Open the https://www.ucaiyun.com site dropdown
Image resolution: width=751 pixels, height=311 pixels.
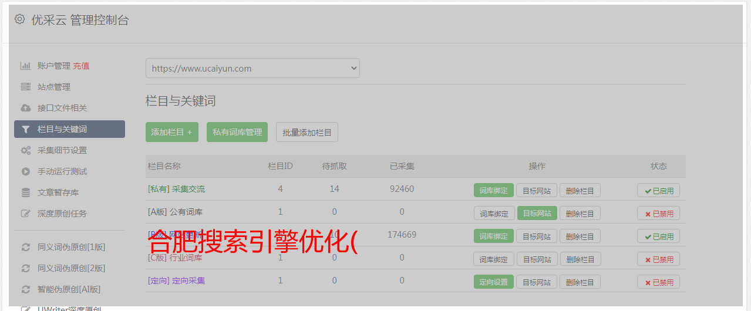pyautogui.click(x=252, y=68)
